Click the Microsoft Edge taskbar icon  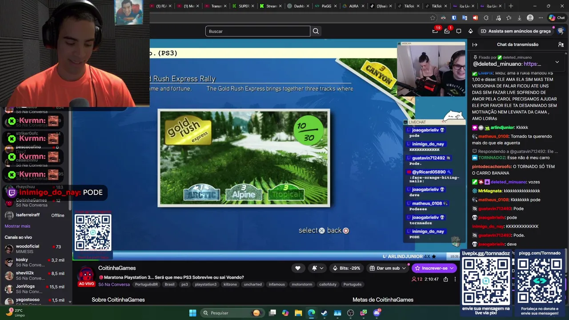coord(311,313)
